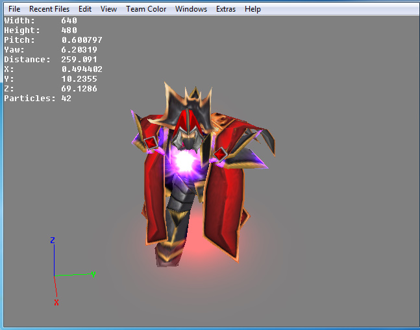Open the Extras menu

[226, 9]
